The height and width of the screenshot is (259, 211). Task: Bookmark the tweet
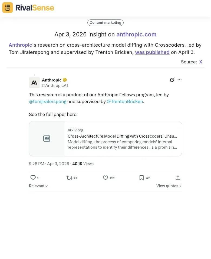(x=141, y=178)
